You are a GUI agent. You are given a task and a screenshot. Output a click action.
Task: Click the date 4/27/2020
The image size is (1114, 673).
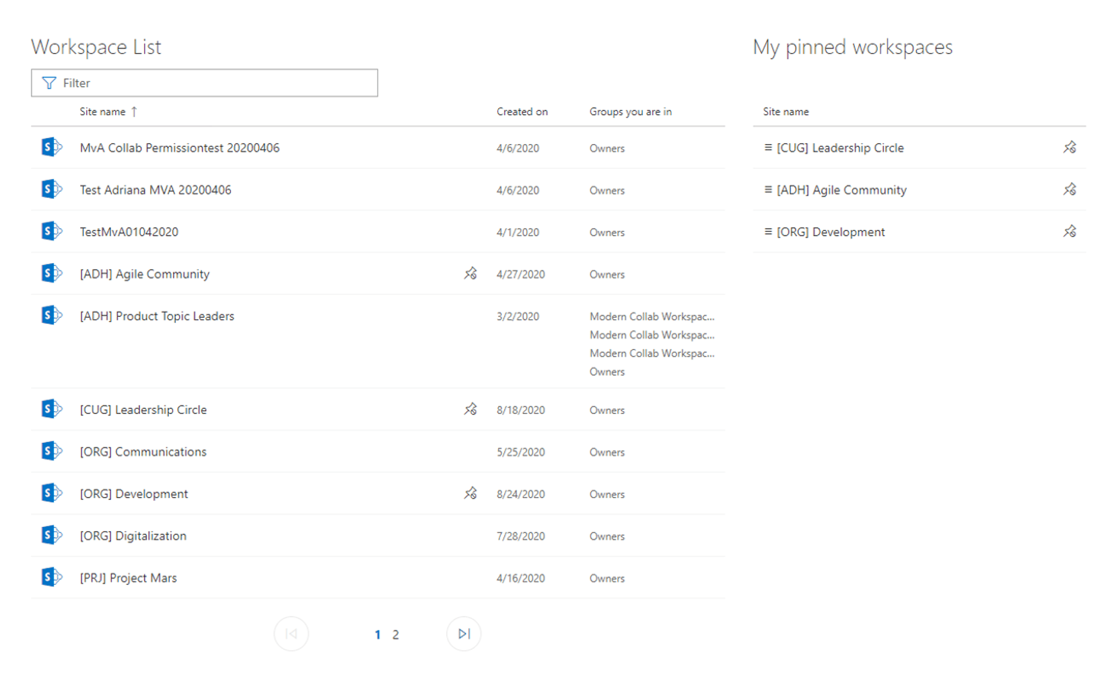coord(521,275)
